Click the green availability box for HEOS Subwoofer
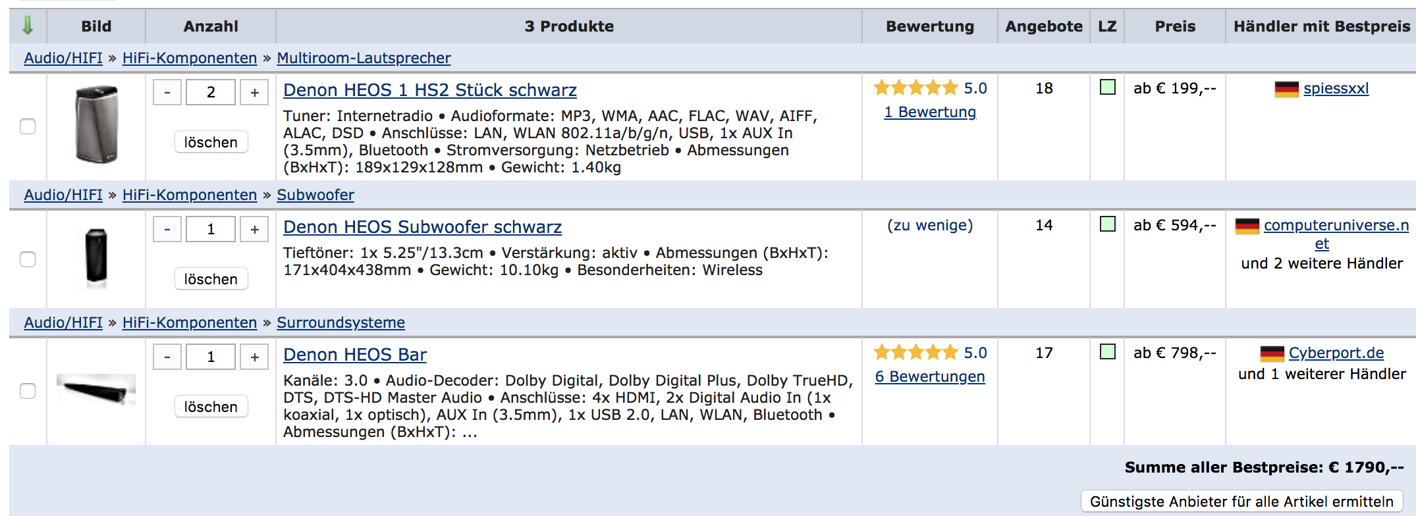 (1108, 224)
